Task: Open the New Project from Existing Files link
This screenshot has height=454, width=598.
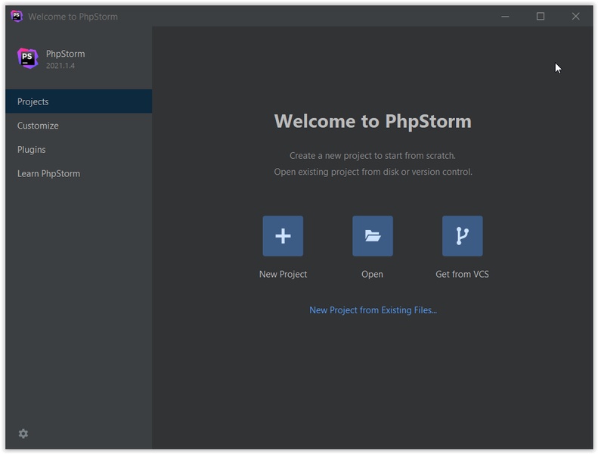Action: point(373,310)
